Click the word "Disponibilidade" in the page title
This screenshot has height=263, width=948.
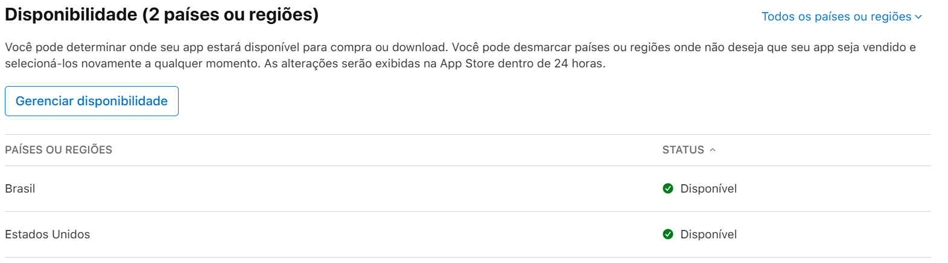71,14
